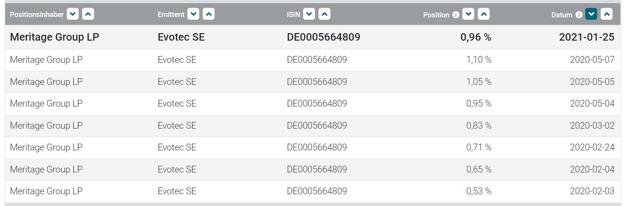
Task: Show info tooltip for Position column
Action: pyautogui.click(x=456, y=15)
